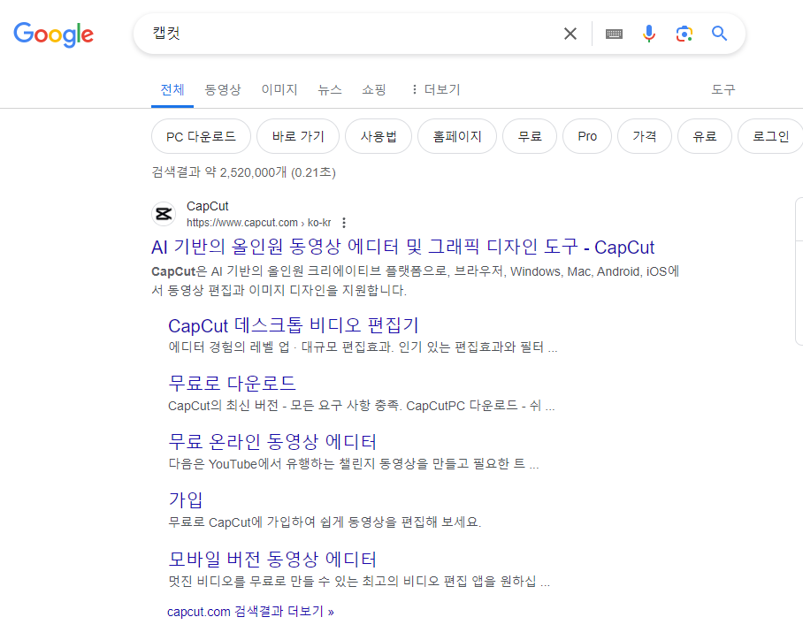Start voice search with the microphone icon
The width and height of the screenshot is (803, 640).
click(x=649, y=34)
